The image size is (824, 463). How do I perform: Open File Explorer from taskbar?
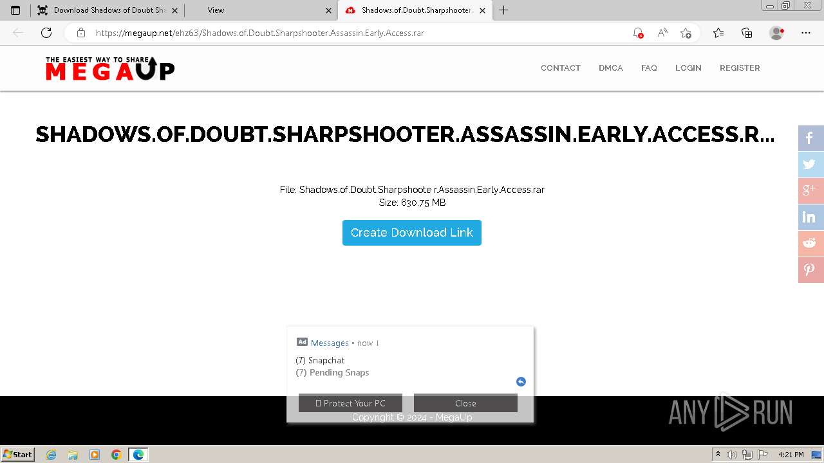pos(73,455)
